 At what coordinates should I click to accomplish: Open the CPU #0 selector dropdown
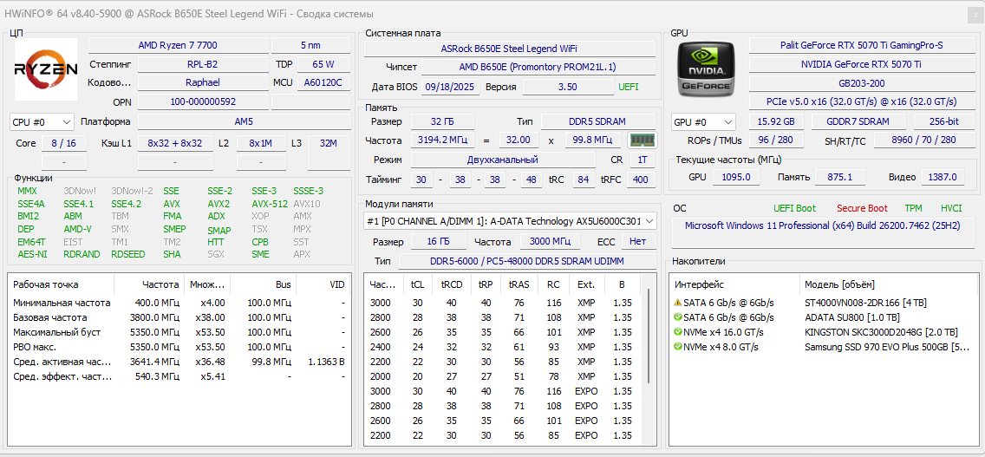[x=42, y=122]
